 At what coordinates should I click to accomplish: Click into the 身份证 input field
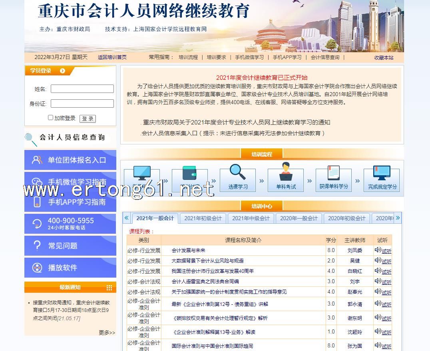coord(82,104)
